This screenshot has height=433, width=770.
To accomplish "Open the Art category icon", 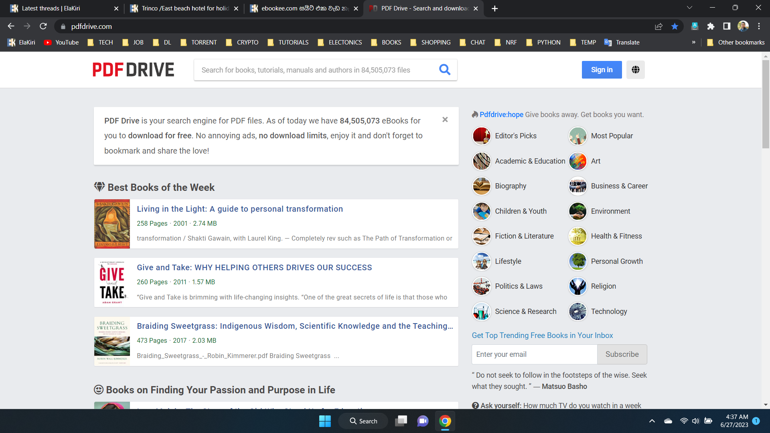I will (x=577, y=161).
